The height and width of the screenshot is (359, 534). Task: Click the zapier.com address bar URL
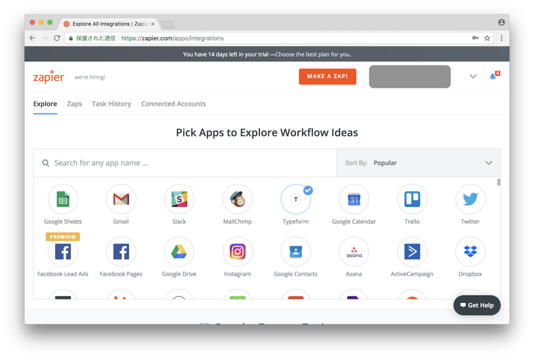[172, 38]
